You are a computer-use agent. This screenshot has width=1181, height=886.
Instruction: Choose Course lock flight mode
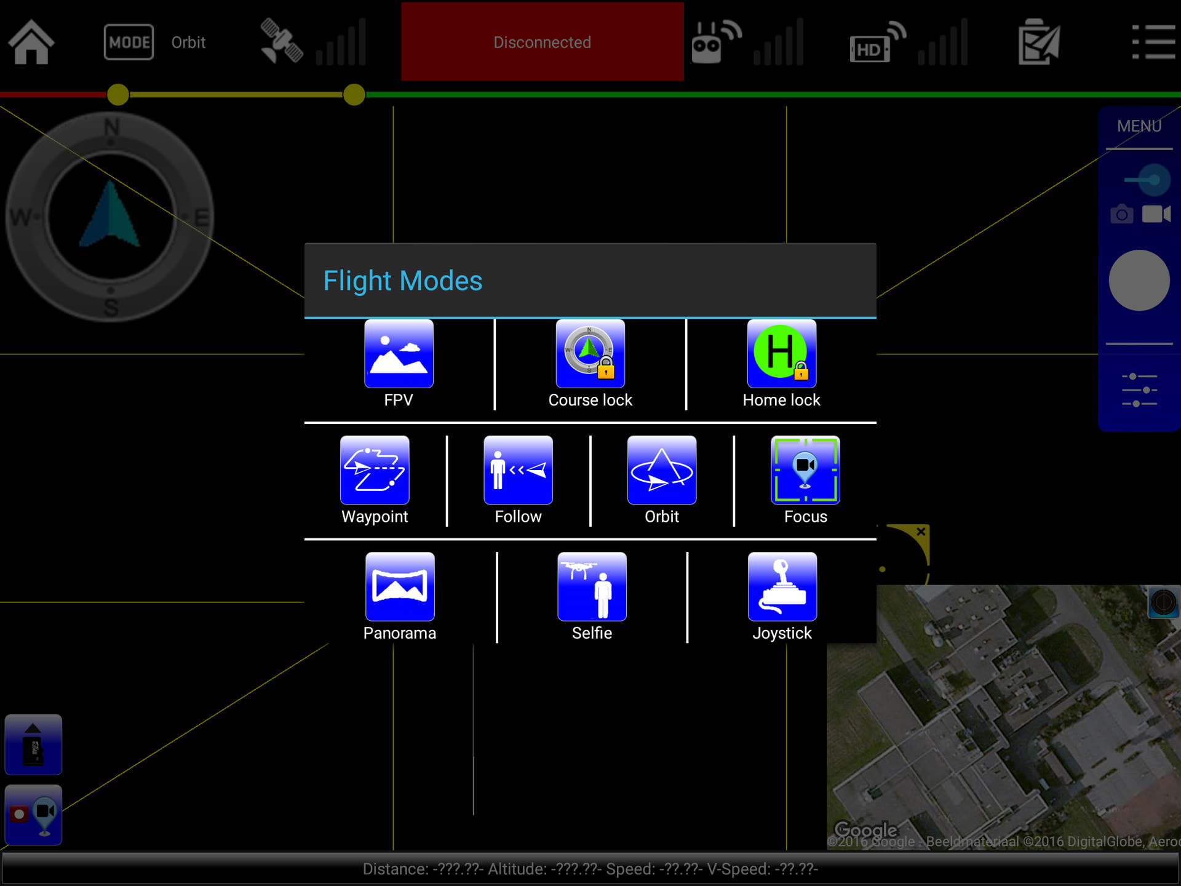pyautogui.click(x=590, y=354)
